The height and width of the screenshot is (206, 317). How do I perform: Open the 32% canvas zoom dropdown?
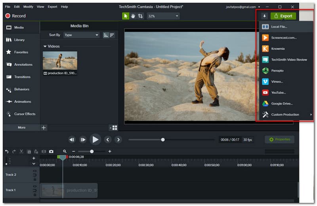pos(163,16)
